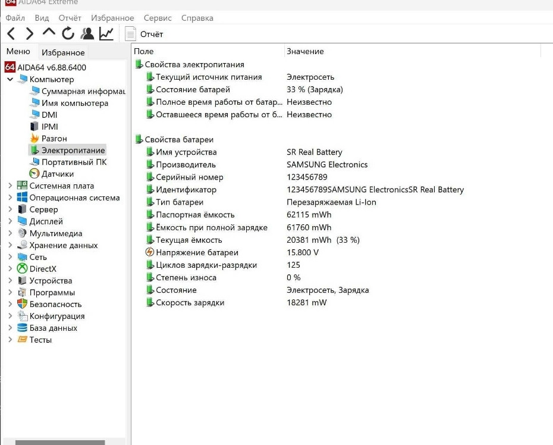Click the Forward navigation arrow
Image resolution: width=553 pixels, height=445 pixels.
click(30, 34)
